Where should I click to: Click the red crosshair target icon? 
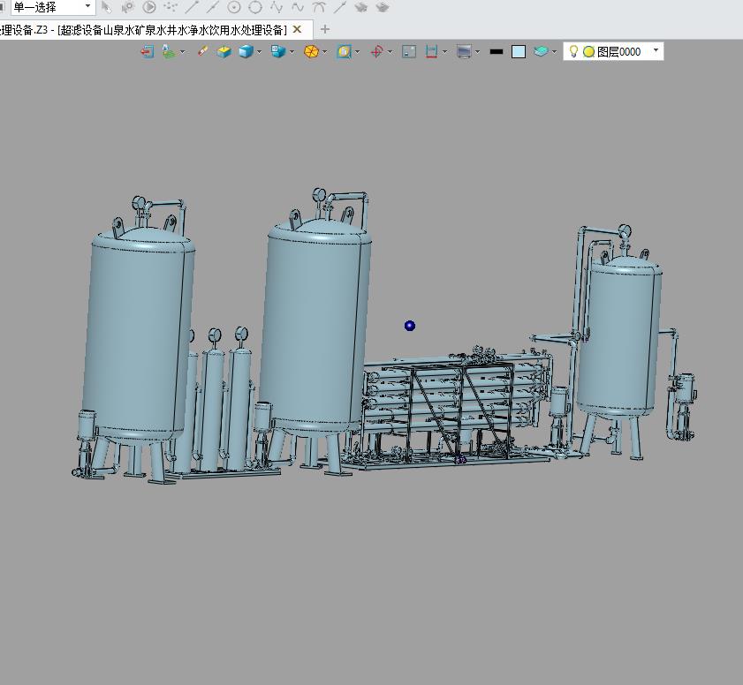376,51
